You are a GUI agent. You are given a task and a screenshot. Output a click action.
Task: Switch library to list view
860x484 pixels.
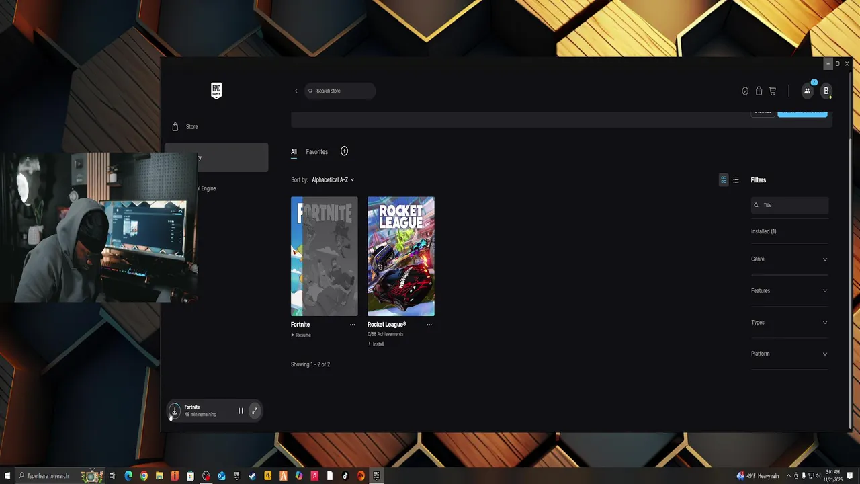click(736, 180)
